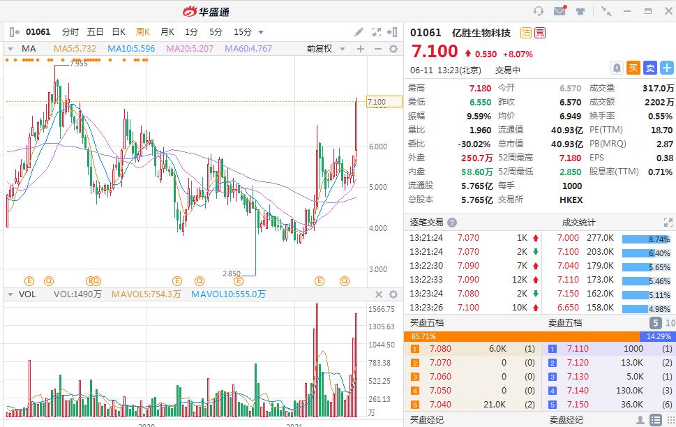Click the first E earnings marker on chart
This screenshot has width=676, height=427.
pyautogui.click(x=29, y=281)
